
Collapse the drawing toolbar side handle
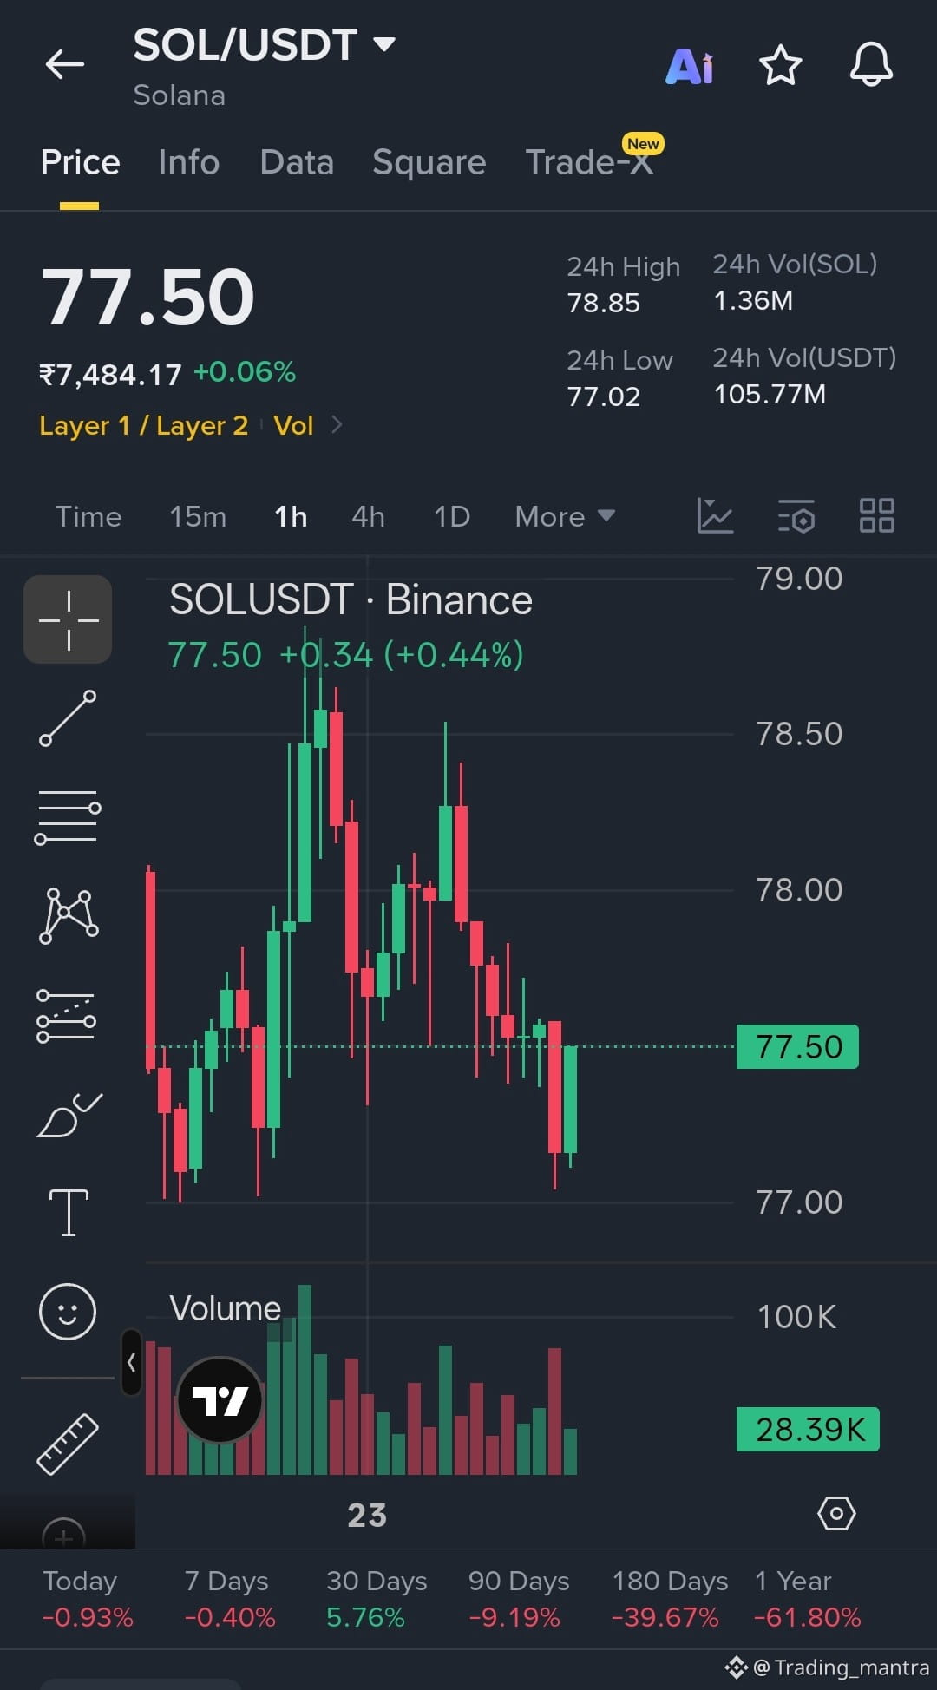[x=131, y=1362]
